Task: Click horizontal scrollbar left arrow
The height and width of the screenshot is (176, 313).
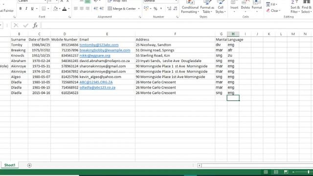Action: (x=199, y=165)
